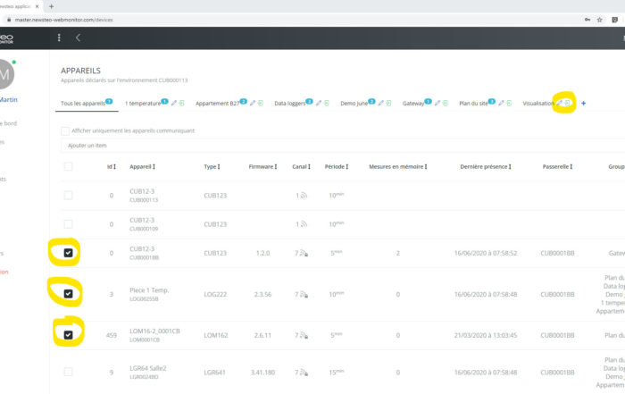This screenshot has width=625, height=394.
Task: Switch to 'Demo June' tab
Action: click(354, 104)
